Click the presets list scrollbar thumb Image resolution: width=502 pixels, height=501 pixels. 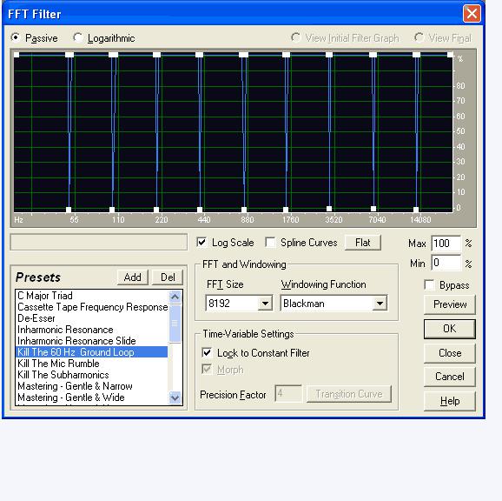tap(175, 324)
